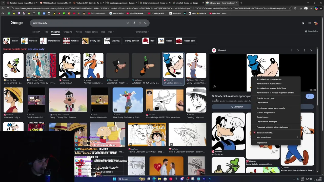Expand the Más search categories dropdown
Screen dimensions: 324x182
(x=111, y=32)
